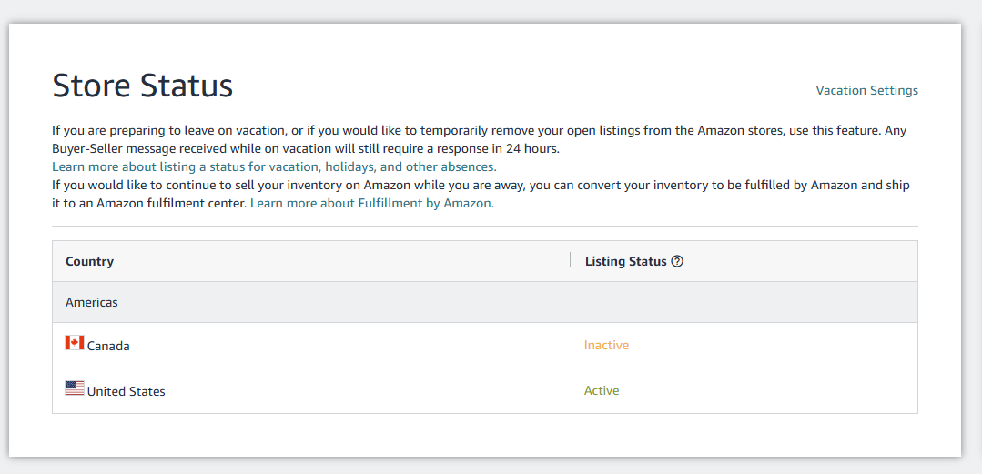Click the Country column header
This screenshot has height=474, width=982.
click(89, 261)
